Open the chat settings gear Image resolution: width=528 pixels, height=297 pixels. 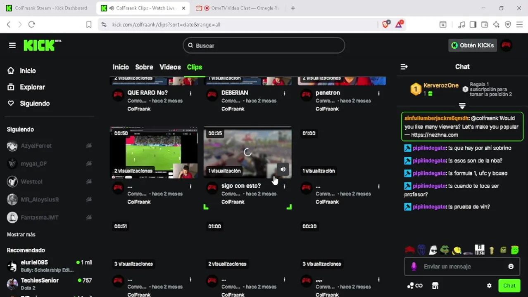(x=489, y=285)
